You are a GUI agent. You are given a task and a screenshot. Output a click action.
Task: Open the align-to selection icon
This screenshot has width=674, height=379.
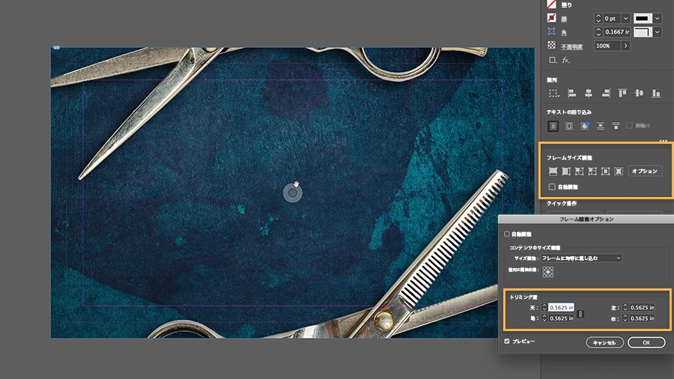point(554,93)
